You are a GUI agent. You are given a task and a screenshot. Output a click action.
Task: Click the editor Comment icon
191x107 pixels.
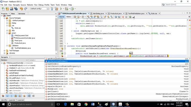click(130, 17)
